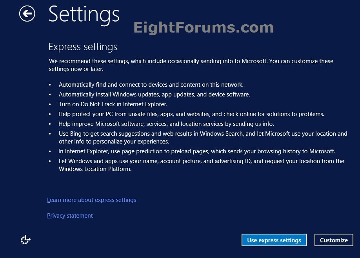360x258 pixels.
Task: Click the protect your PC from unsafe files line
Action: click(x=191, y=114)
